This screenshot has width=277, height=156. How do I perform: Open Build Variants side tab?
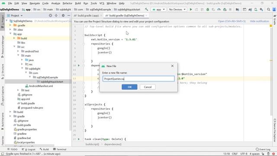tap(3, 121)
